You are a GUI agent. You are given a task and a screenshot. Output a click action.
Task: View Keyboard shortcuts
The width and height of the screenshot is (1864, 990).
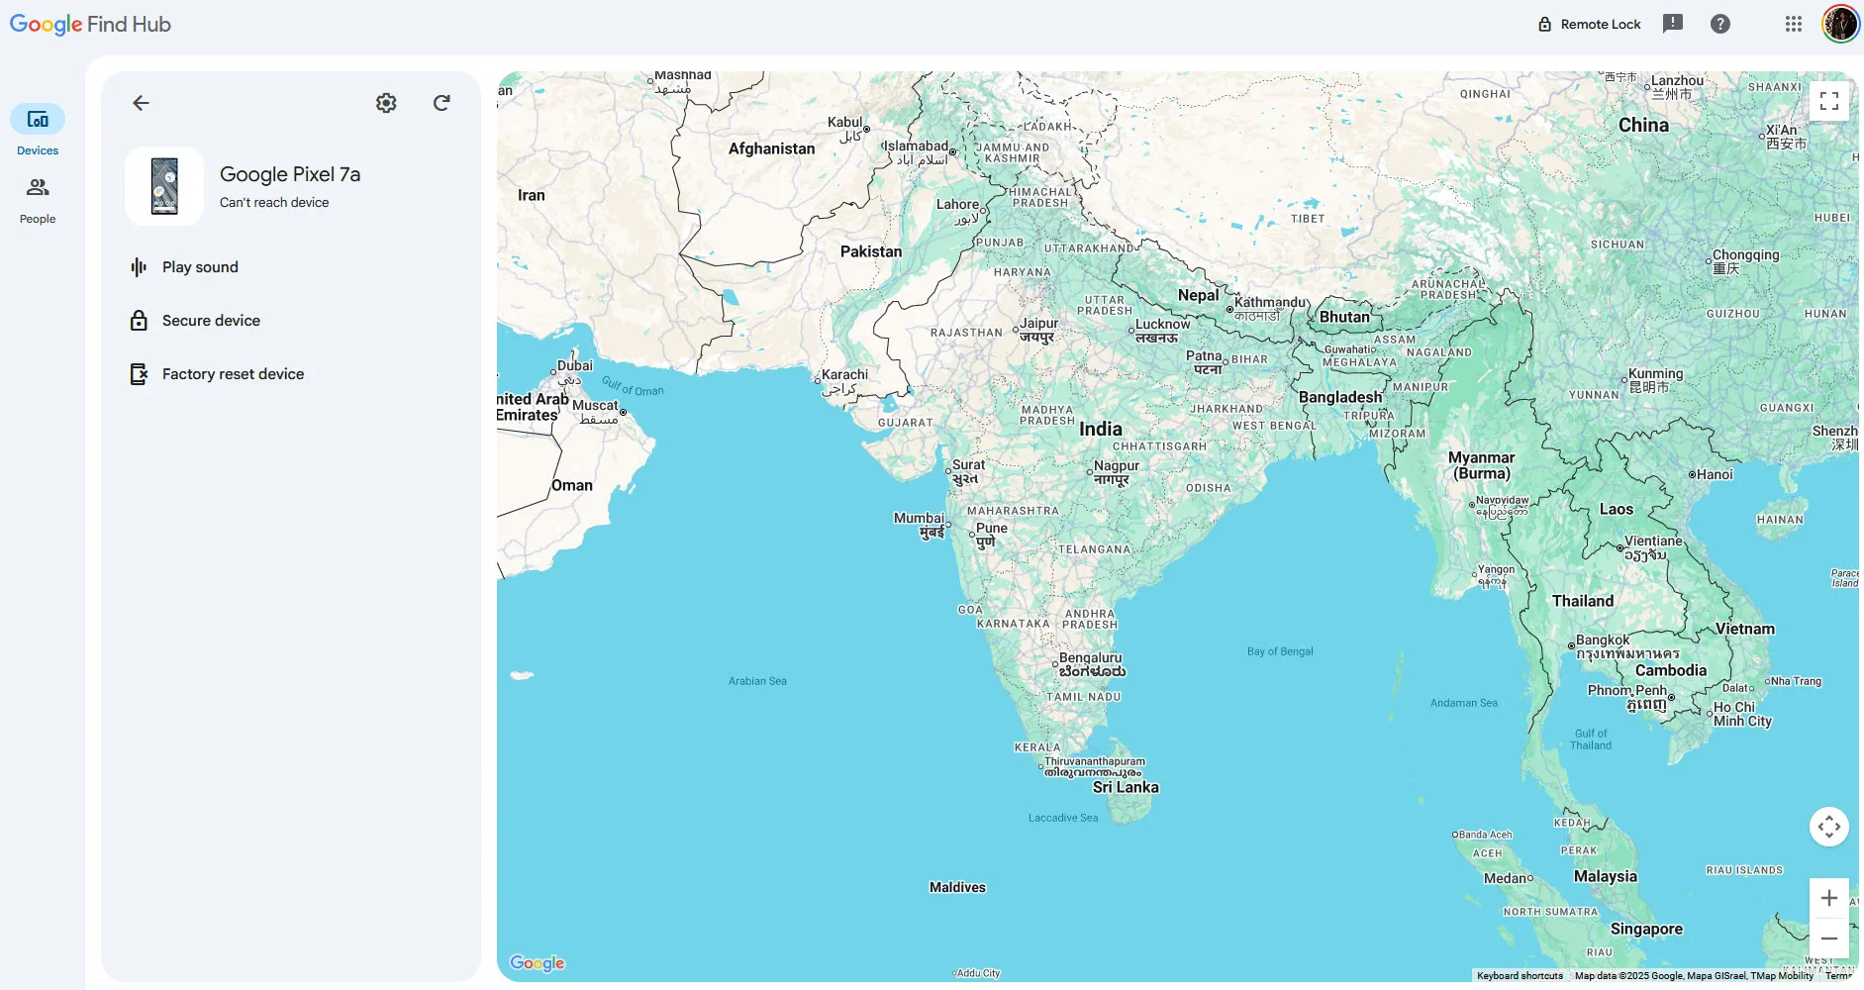pyautogui.click(x=1519, y=974)
